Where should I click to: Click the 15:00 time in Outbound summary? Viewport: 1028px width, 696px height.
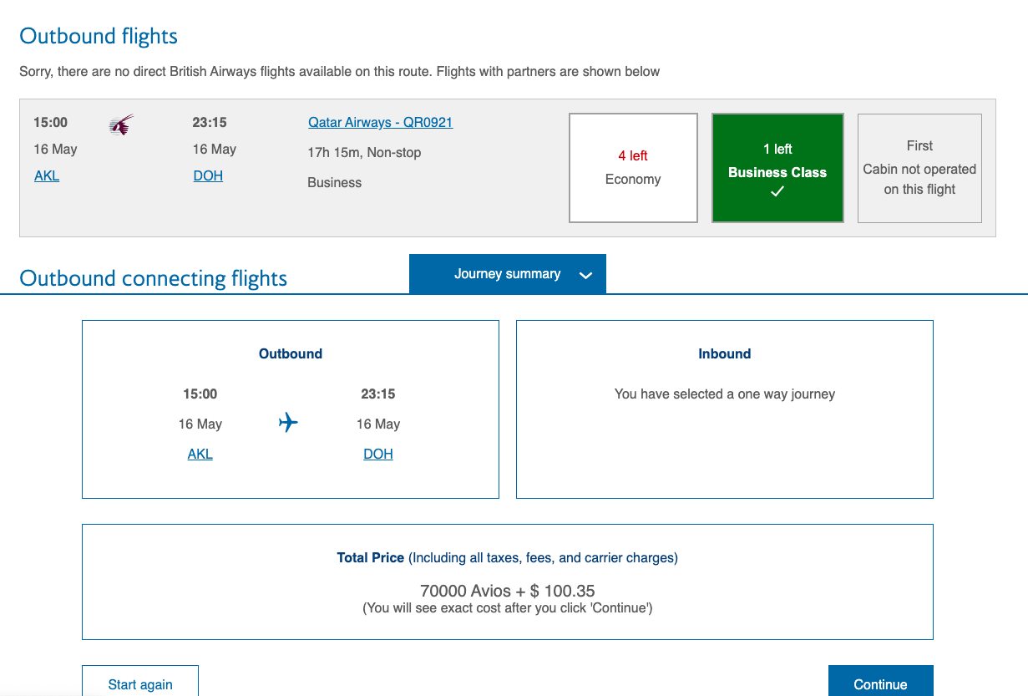(x=200, y=394)
